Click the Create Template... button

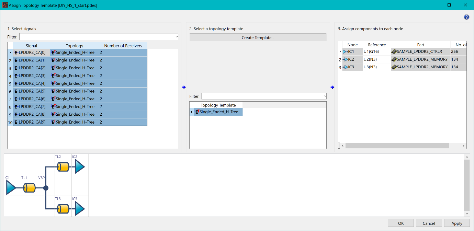(x=258, y=38)
